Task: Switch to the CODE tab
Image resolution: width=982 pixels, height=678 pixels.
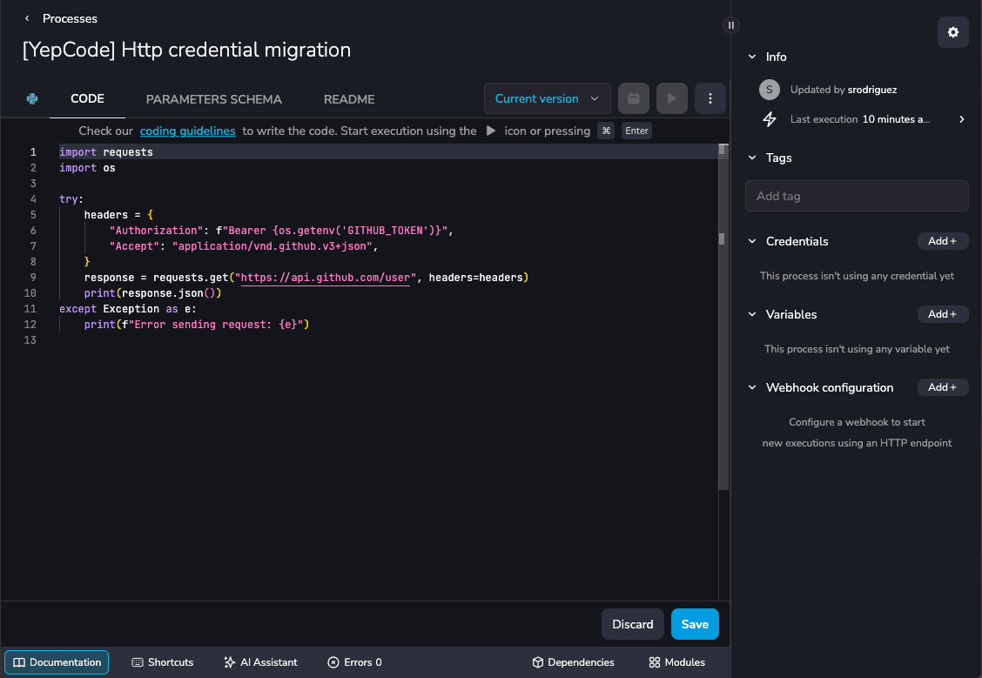Action: click(87, 99)
